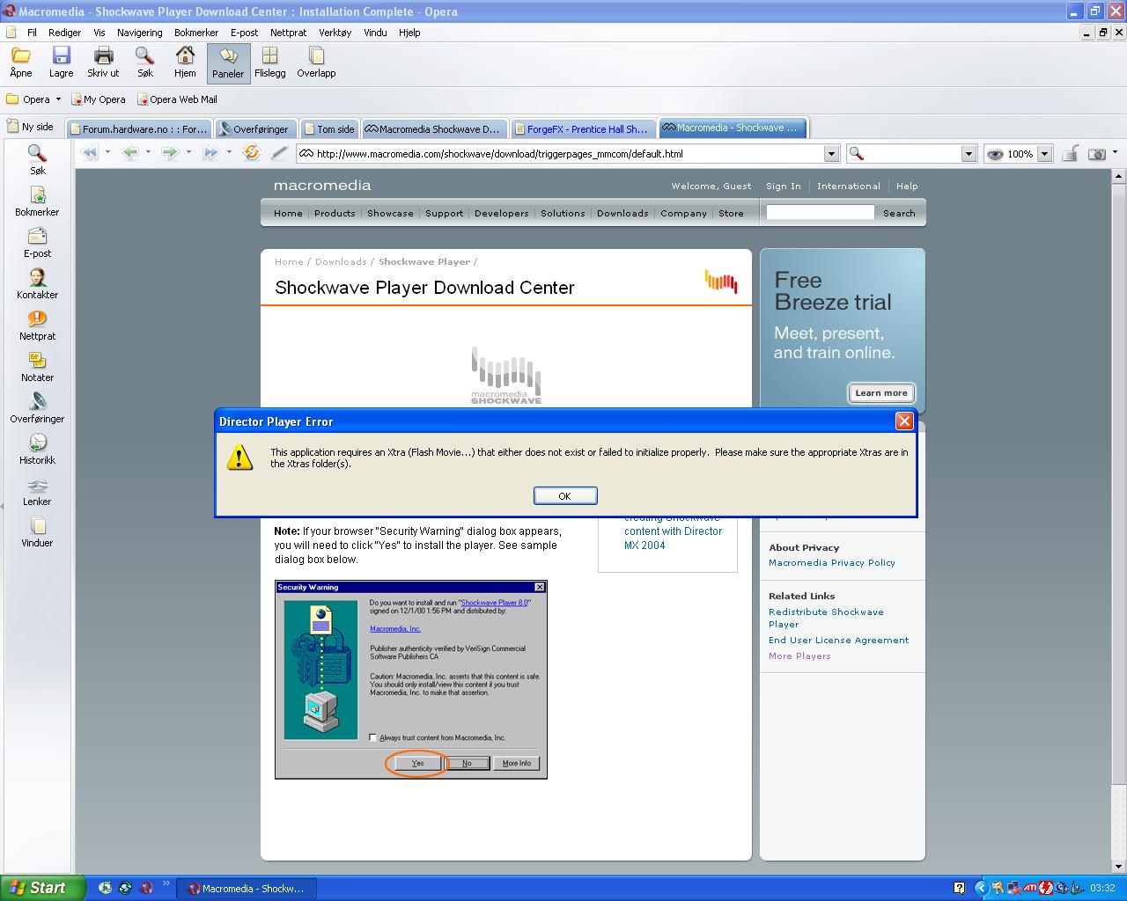Screen dimensions: 1127x901
Task: Switch to the ForgeFX - Prentice Hall tab
Action: (x=583, y=129)
